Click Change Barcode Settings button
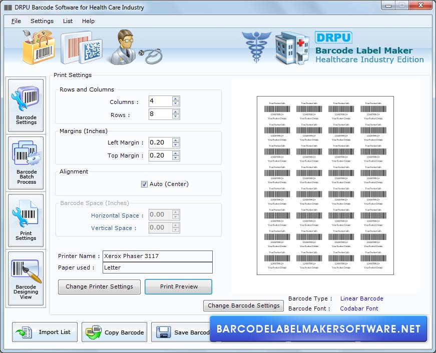This screenshot has height=353, width=436. click(244, 305)
